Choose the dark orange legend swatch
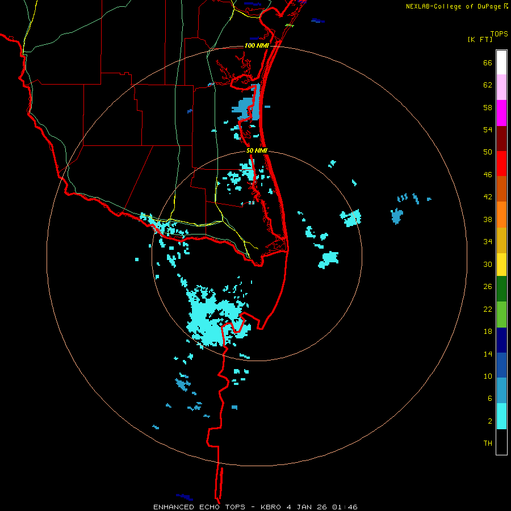This screenshot has width=511, height=511. click(x=501, y=189)
